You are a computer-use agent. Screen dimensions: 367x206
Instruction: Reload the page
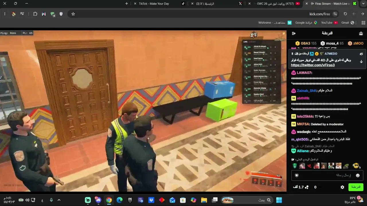345,14
